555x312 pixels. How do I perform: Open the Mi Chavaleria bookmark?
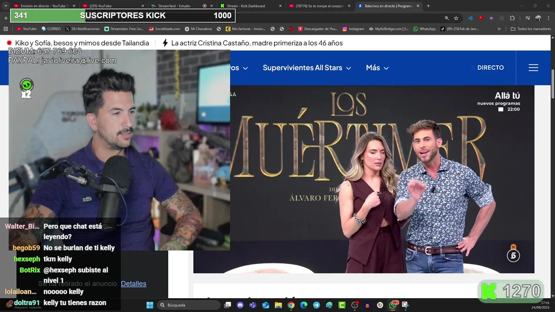pyautogui.click(x=198, y=29)
